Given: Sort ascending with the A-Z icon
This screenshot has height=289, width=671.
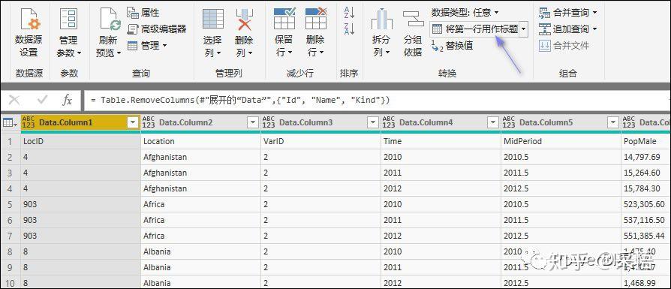Looking at the screenshot, I should coord(349,13).
